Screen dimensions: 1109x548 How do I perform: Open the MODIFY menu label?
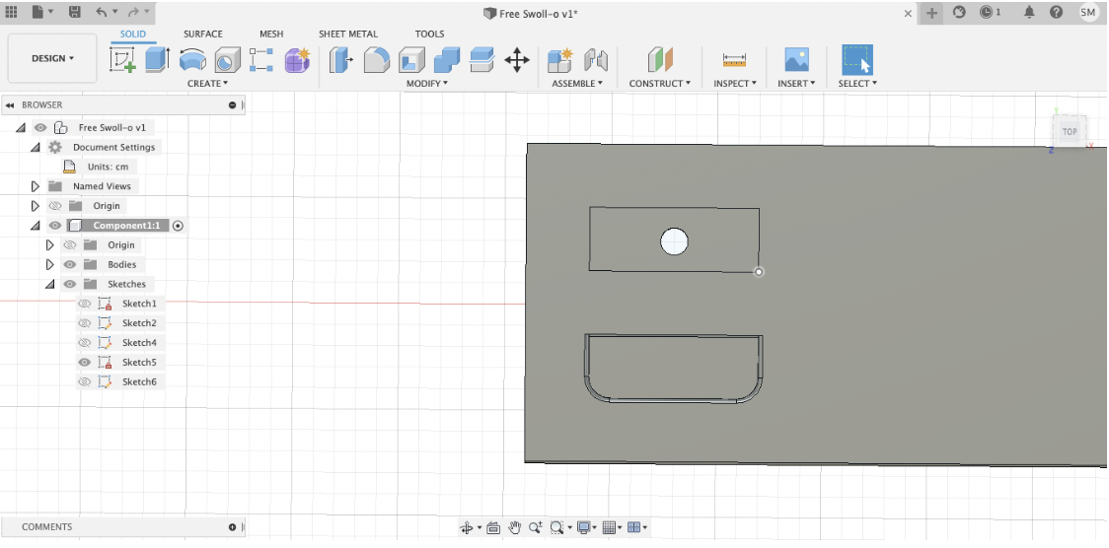426,84
